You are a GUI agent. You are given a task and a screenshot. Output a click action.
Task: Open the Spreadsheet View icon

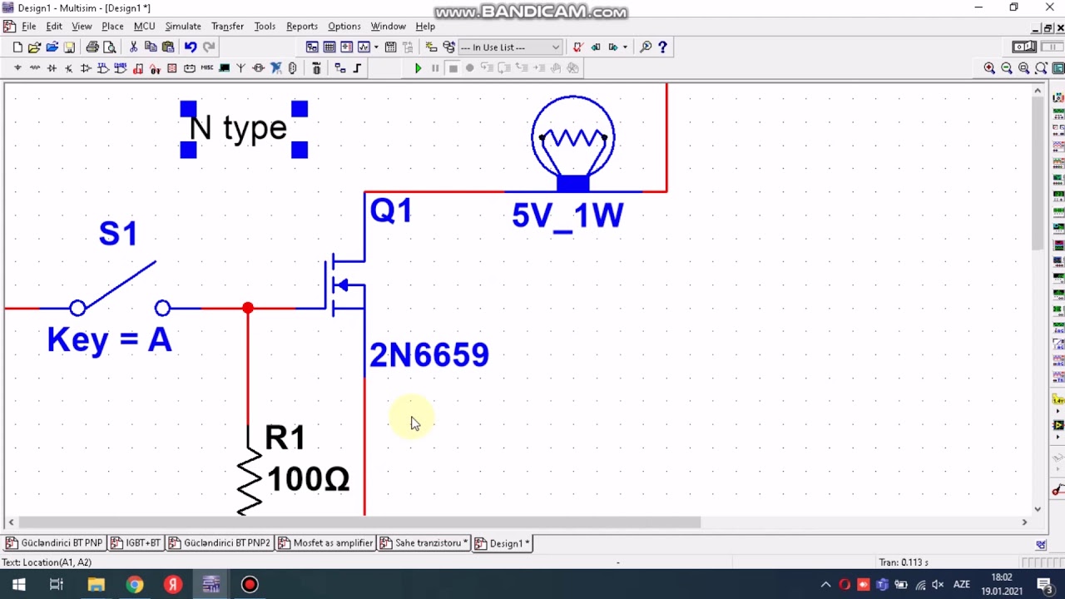coord(329,47)
